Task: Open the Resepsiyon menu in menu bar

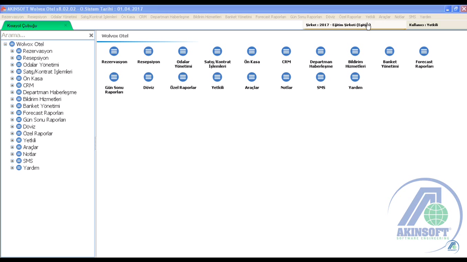Action: pyautogui.click(x=37, y=17)
